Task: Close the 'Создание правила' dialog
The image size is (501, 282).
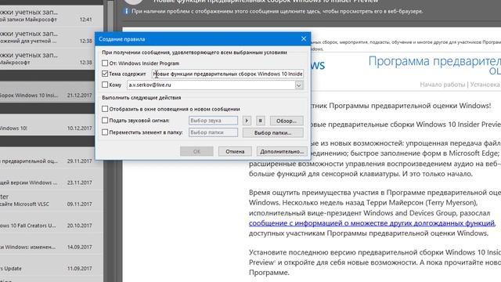Action: pyautogui.click(x=304, y=38)
